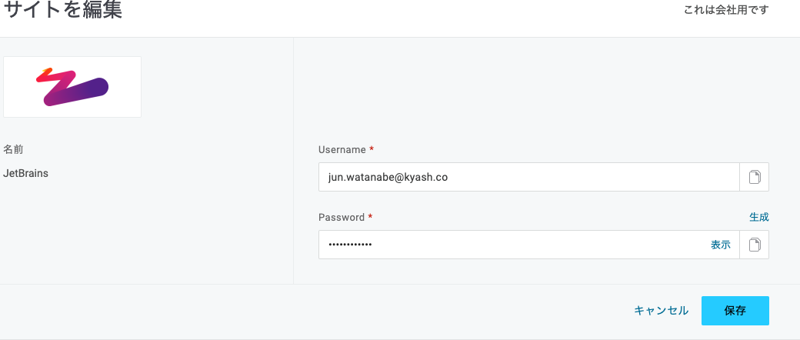The width and height of the screenshot is (800, 340).
Task: Copy the Username value with its copy icon
Action: pos(754,177)
